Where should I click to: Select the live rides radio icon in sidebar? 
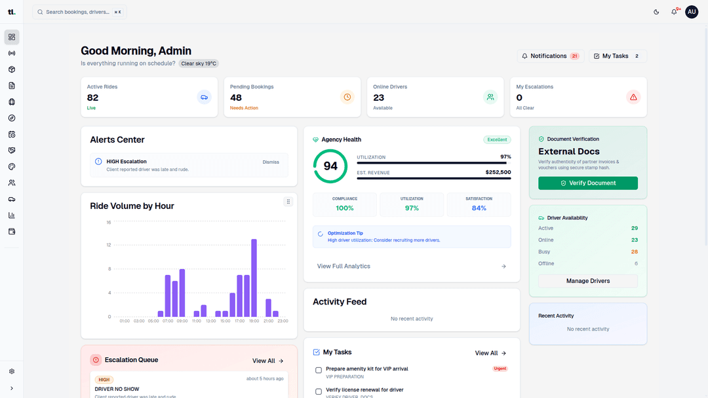(11, 53)
